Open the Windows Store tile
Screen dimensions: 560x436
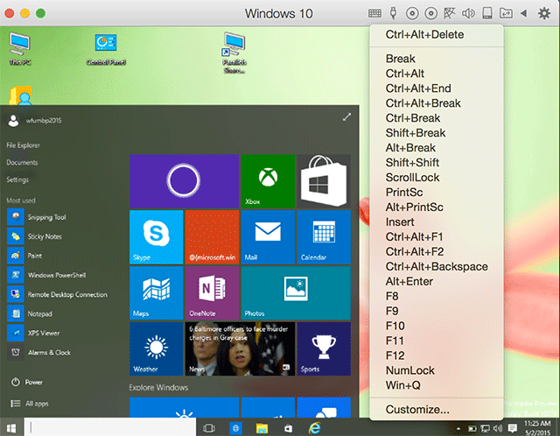coord(324,181)
